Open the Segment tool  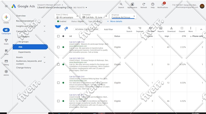coord(140,29)
